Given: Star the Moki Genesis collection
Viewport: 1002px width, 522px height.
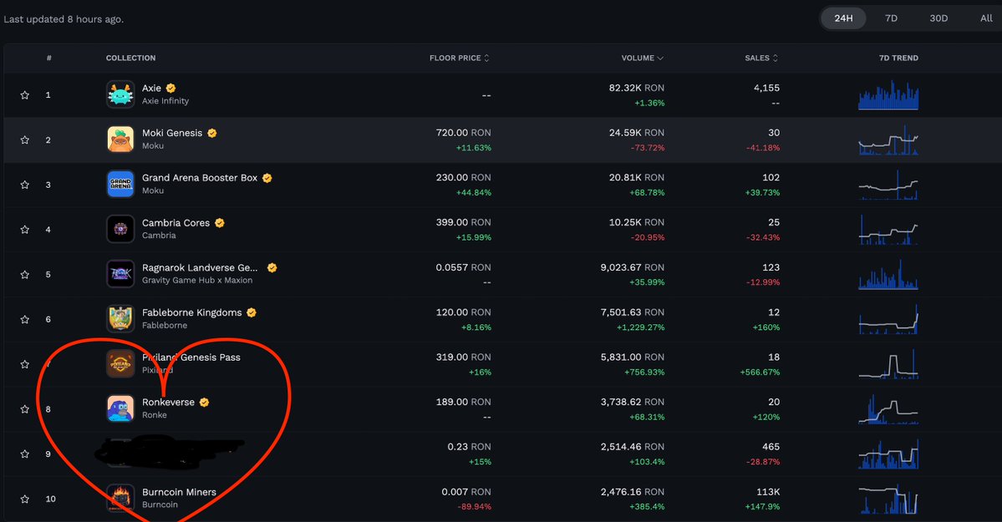Looking at the screenshot, I should [25, 140].
